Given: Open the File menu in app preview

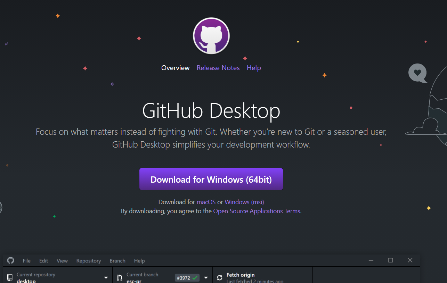Looking at the screenshot, I should [27, 261].
